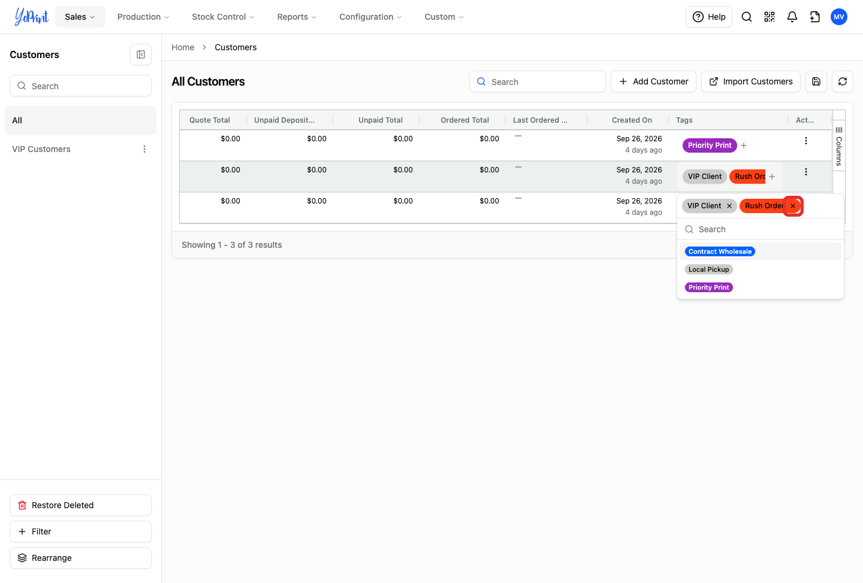Image resolution: width=863 pixels, height=583 pixels.
Task: Open VIP Customers options menu dots
Action: coord(144,149)
